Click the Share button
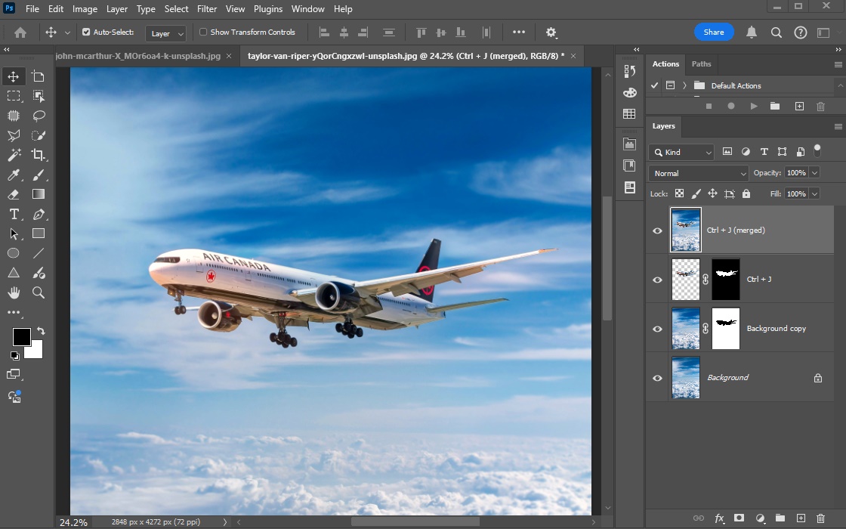The width and height of the screenshot is (846, 529). click(x=714, y=32)
